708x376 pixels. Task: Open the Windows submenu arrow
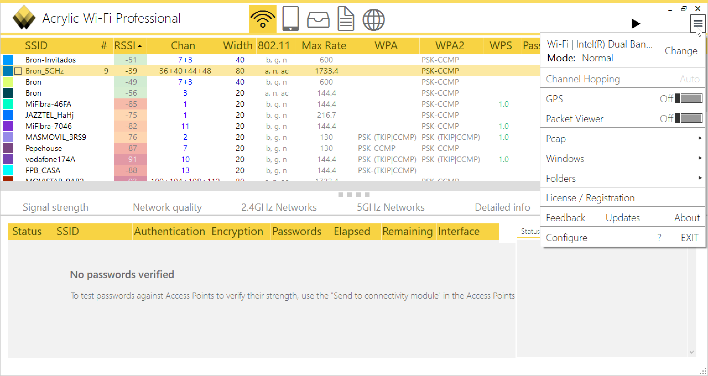[x=700, y=158]
